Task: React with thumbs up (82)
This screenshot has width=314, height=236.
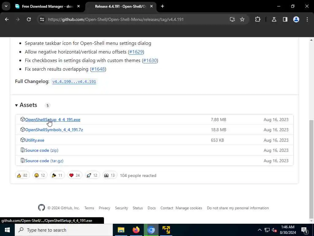Action: (22, 175)
